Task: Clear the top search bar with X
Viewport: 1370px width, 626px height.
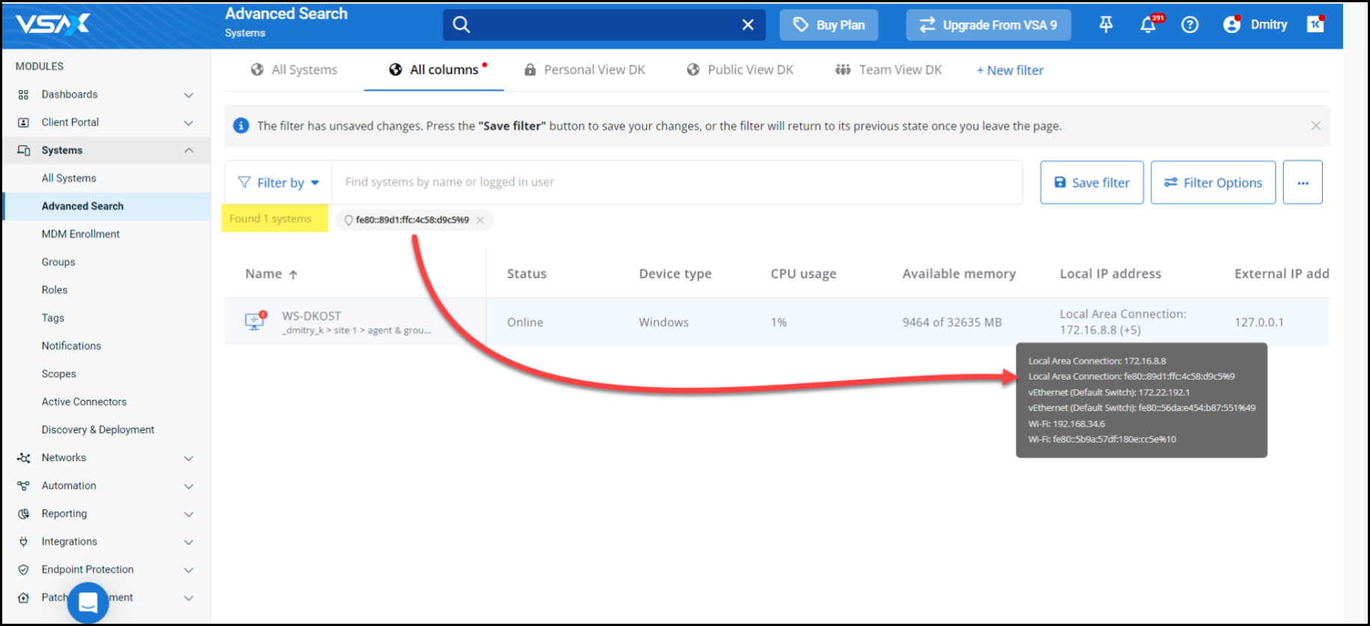Action: tap(748, 25)
